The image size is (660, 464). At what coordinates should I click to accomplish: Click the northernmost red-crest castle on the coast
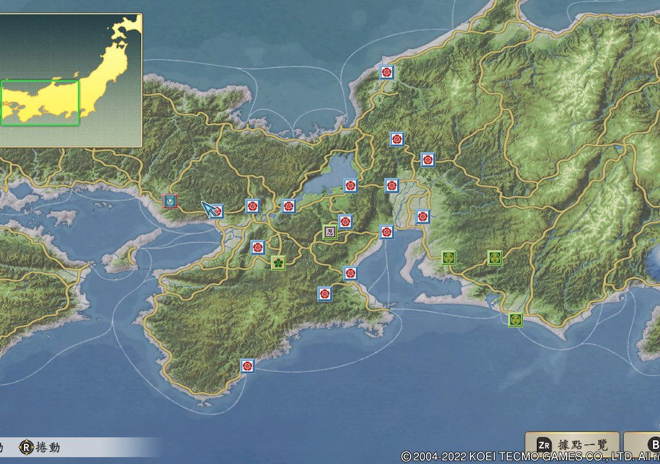tap(387, 72)
